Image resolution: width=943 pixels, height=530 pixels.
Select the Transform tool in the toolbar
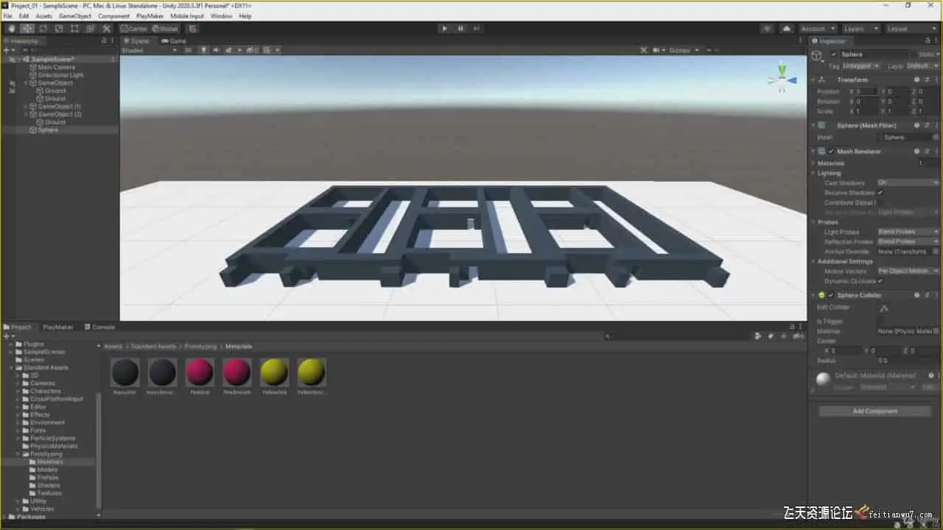[91, 29]
